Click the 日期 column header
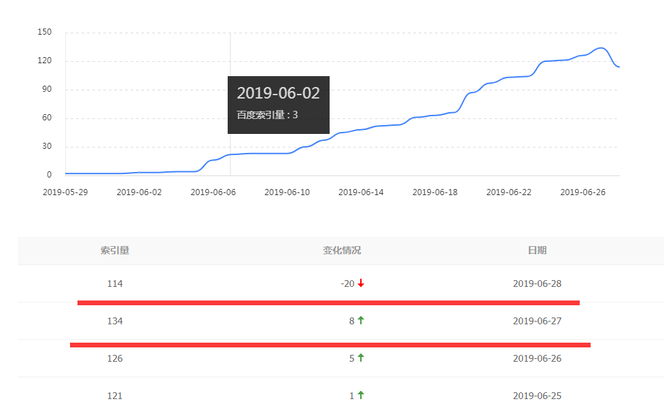This screenshot has height=412, width=664. (x=537, y=250)
